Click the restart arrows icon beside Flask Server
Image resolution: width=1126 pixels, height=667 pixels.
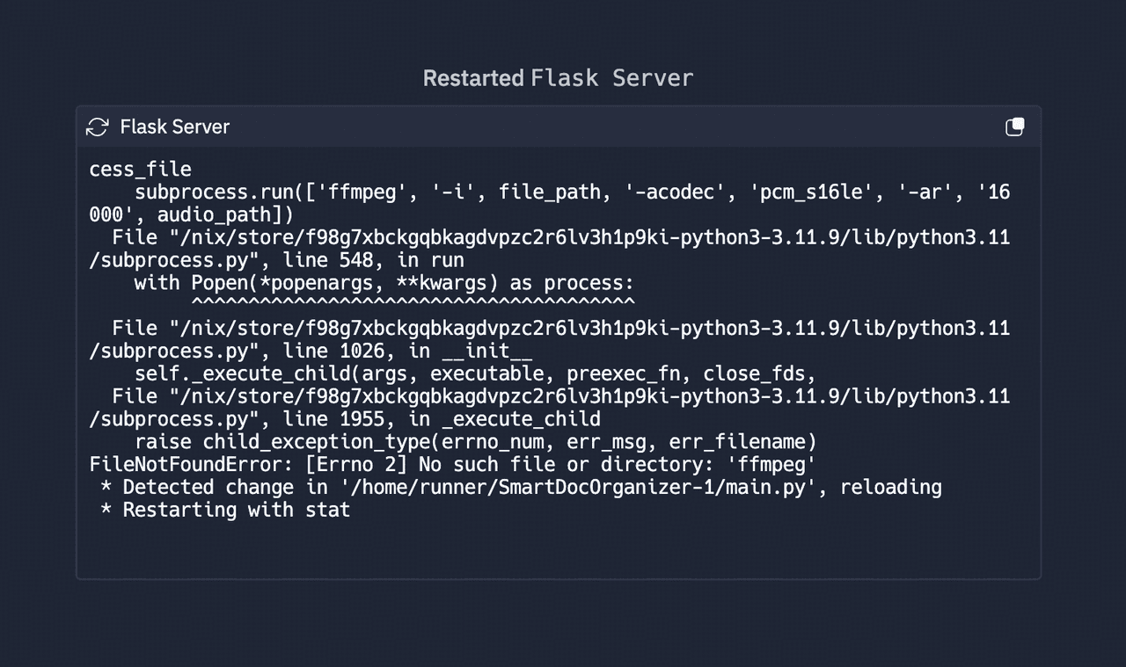(x=97, y=127)
